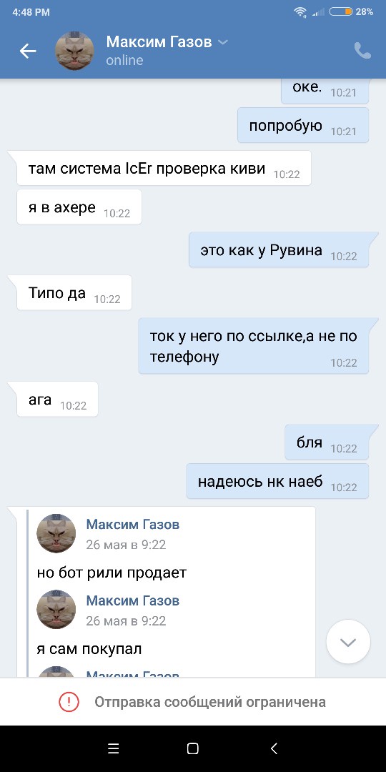Tap the Android back triangle icon
The height and width of the screenshot is (772, 386).
(x=274, y=749)
